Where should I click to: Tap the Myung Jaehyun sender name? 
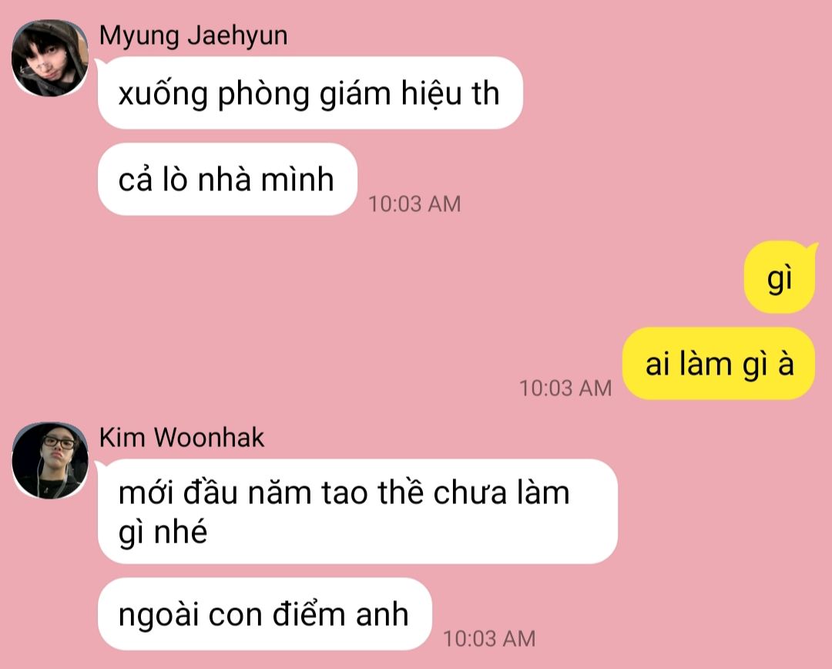click(193, 36)
